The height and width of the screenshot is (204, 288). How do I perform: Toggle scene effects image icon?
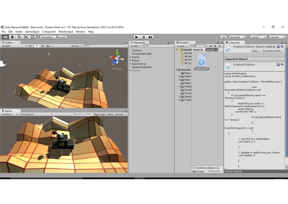[48, 46]
